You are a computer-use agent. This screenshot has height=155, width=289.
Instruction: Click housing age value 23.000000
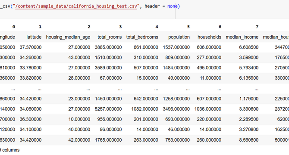pyautogui.click(x=79, y=99)
